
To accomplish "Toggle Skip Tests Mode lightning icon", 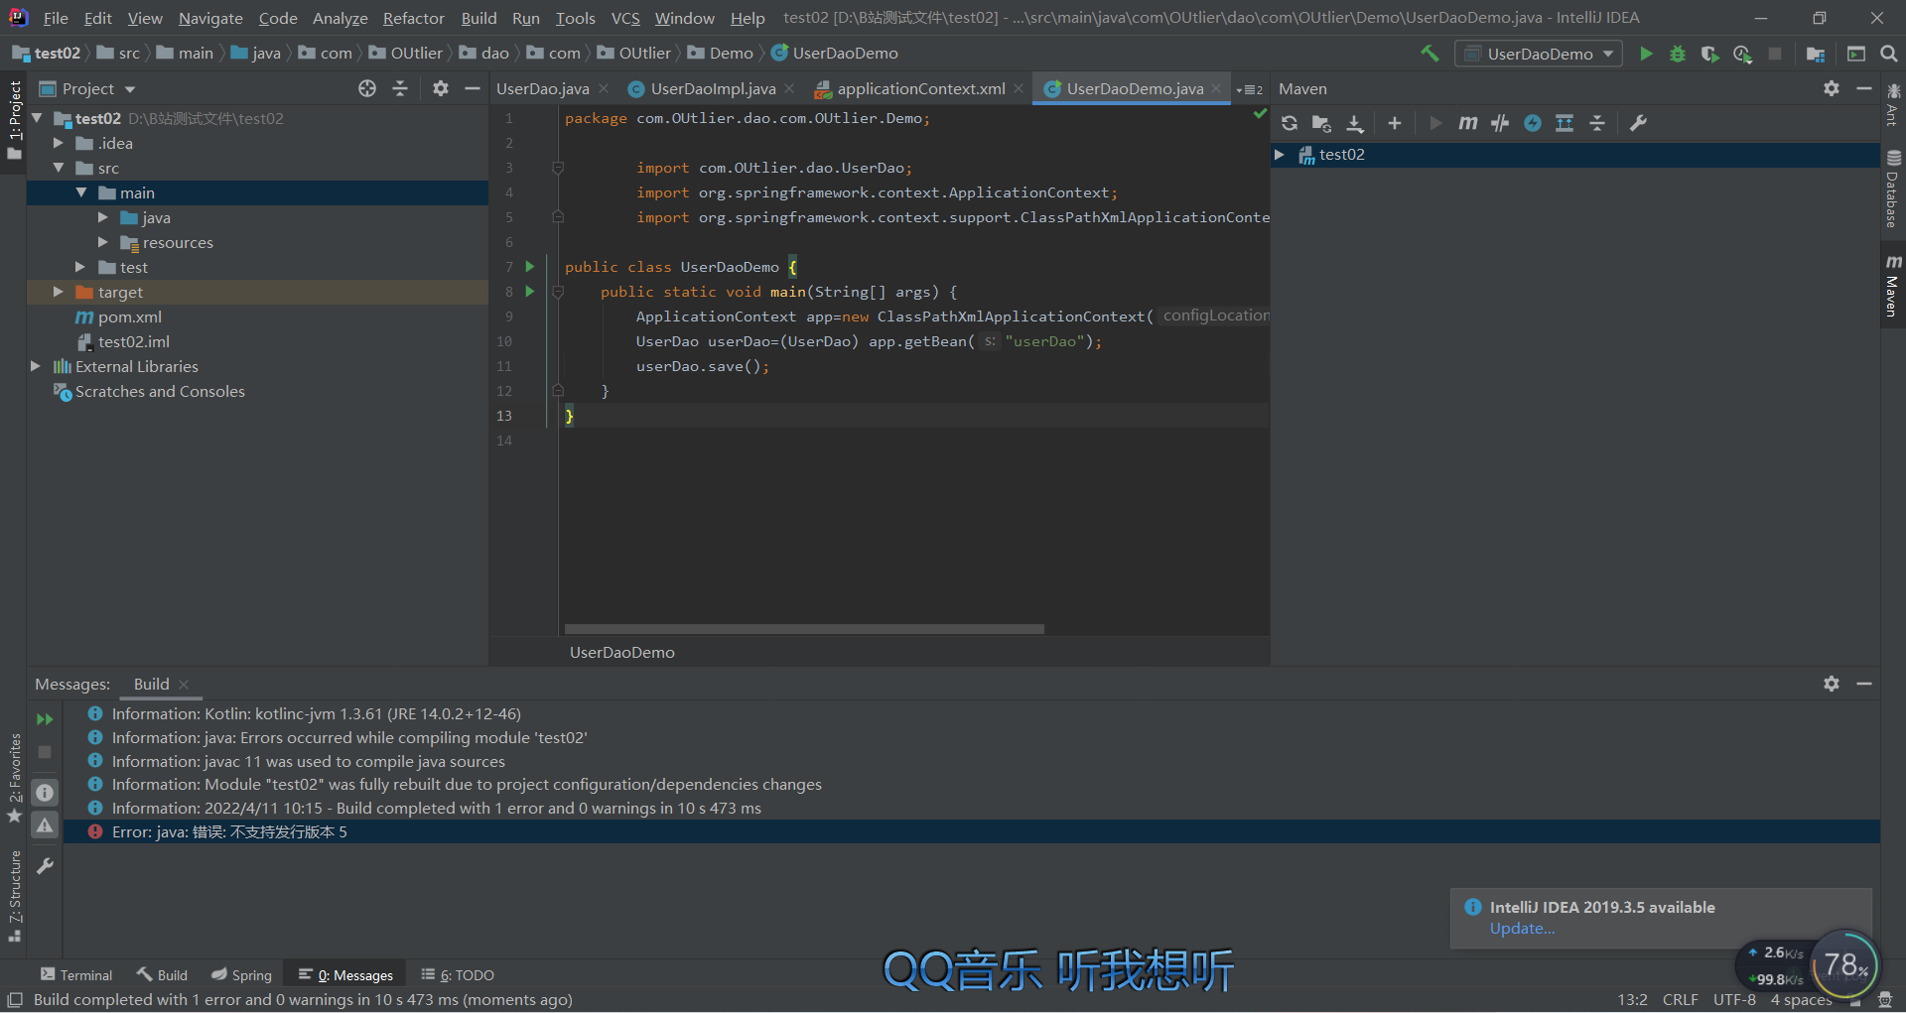I will pos(1533,123).
